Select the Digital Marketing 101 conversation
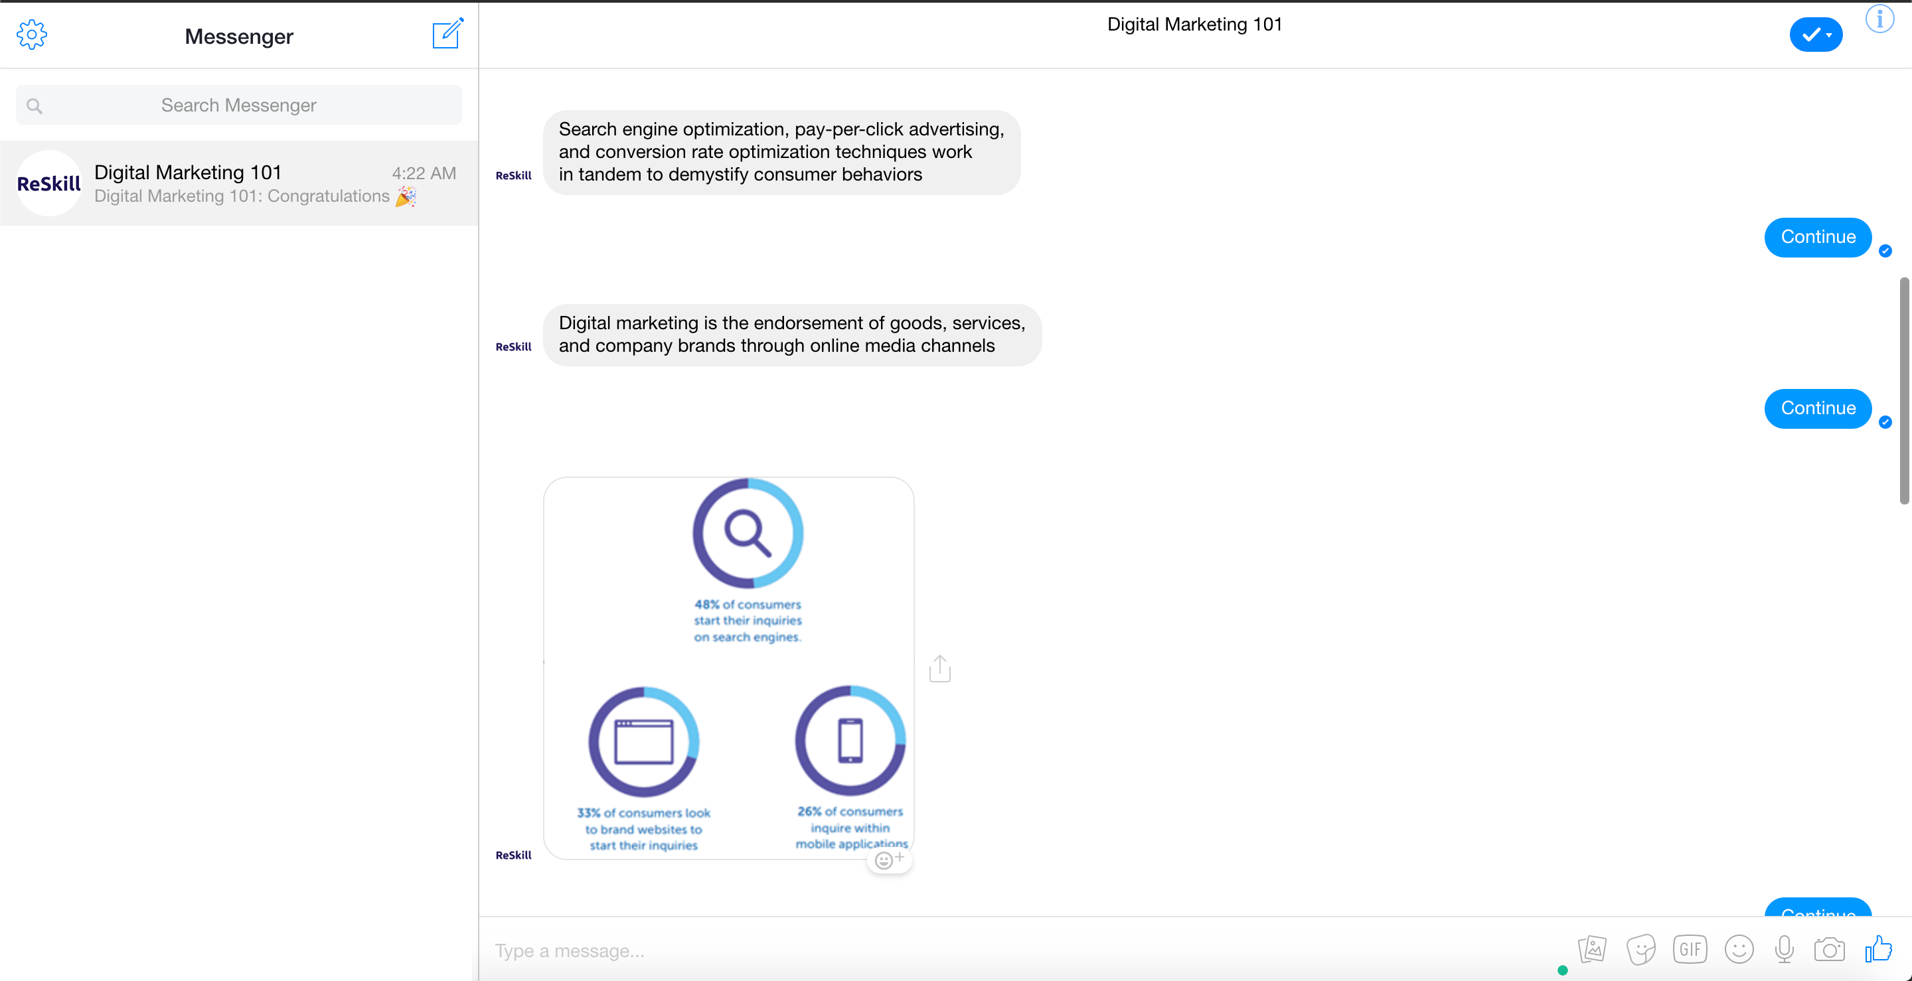 (x=239, y=183)
